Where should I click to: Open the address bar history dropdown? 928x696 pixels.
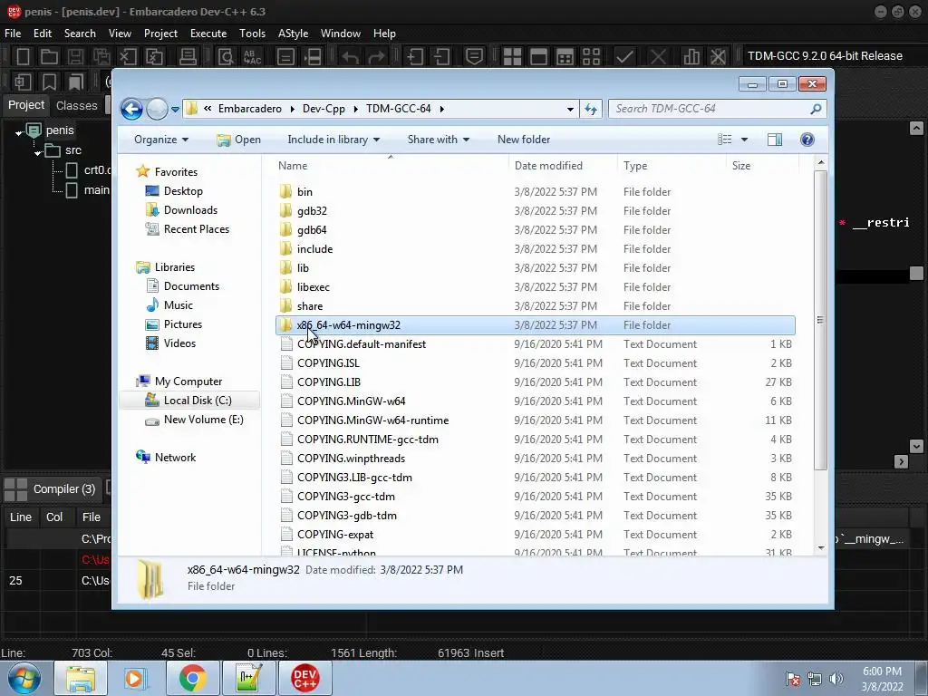570,109
